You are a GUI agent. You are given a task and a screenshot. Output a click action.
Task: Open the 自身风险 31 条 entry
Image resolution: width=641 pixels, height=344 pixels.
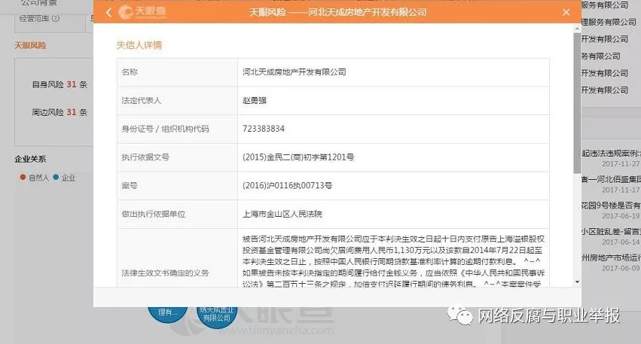click(60, 84)
